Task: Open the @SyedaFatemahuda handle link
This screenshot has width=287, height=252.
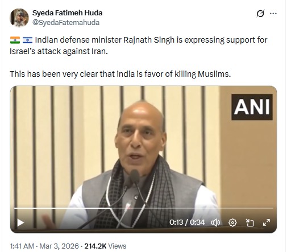Action: click(66, 23)
